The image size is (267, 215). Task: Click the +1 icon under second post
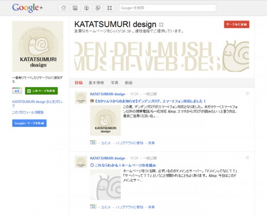tap(93, 207)
